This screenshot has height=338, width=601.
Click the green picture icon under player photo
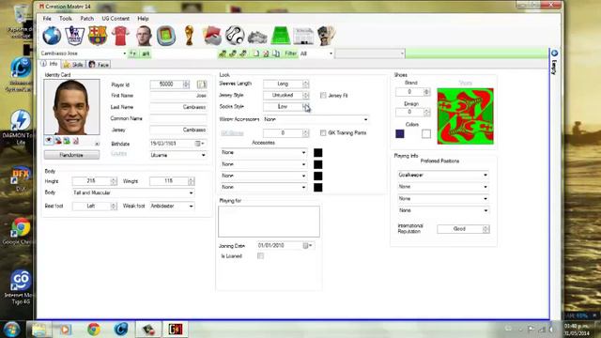click(x=67, y=141)
